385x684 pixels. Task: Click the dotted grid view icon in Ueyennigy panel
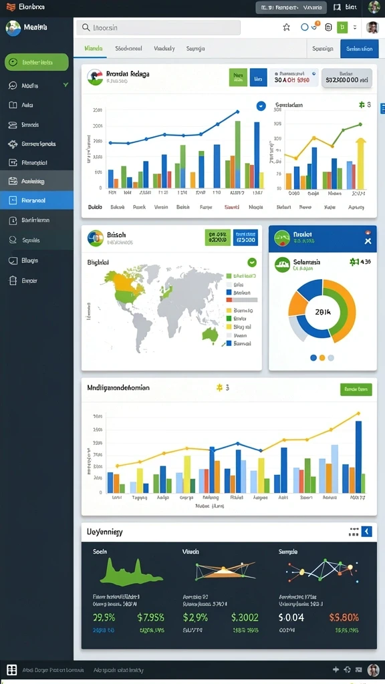354,531
